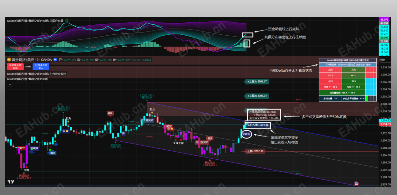
Task: Click the blue 买入 buy price button
Action: (x=41, y=66)
